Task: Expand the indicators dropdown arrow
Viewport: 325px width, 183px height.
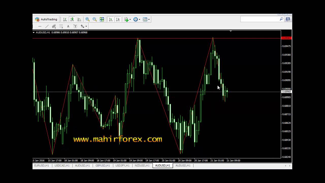Action: (130, 19)
